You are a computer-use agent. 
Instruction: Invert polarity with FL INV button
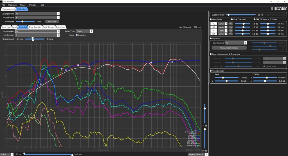tap(231, 24)
